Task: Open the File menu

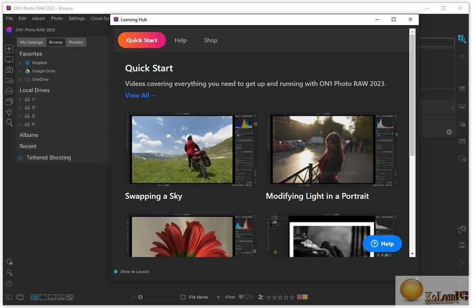Action: click(9, 18)
